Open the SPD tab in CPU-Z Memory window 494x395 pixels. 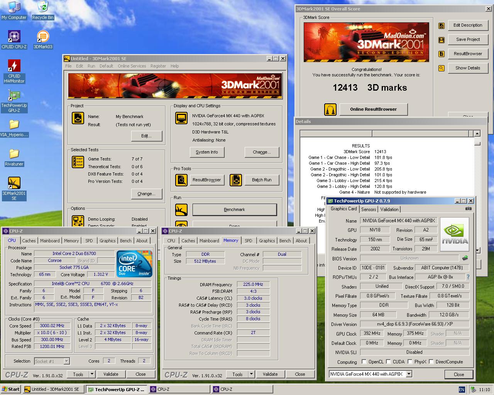(249, 241)
